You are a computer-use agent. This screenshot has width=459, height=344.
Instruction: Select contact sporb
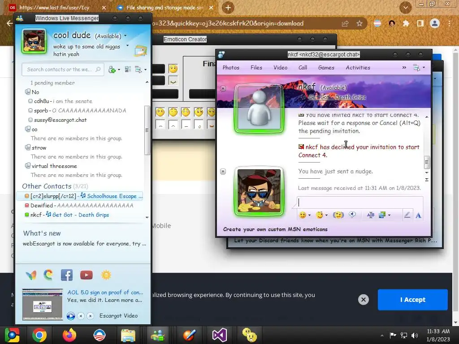tap(77, 111)
